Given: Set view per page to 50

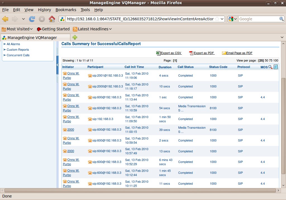Looking at the screenshot, I should (x=266, y=60).
